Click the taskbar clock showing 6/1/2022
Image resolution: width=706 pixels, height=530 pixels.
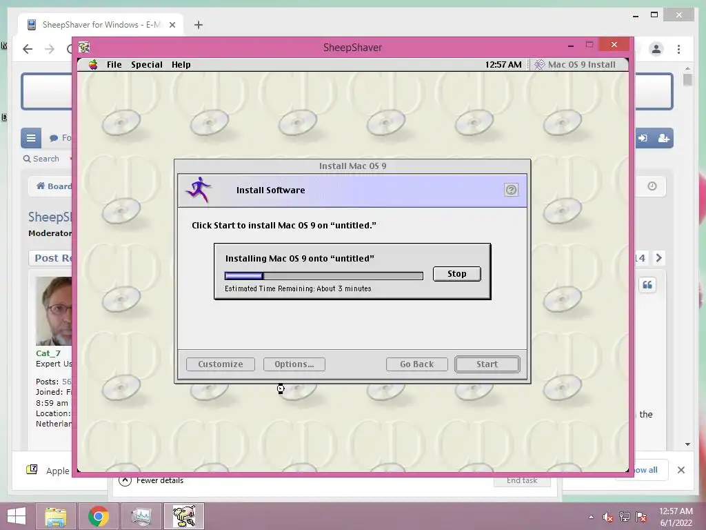click(676, 517)
